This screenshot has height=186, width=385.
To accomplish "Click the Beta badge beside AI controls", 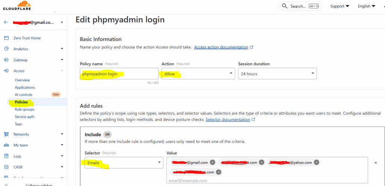I will point(56,94).
